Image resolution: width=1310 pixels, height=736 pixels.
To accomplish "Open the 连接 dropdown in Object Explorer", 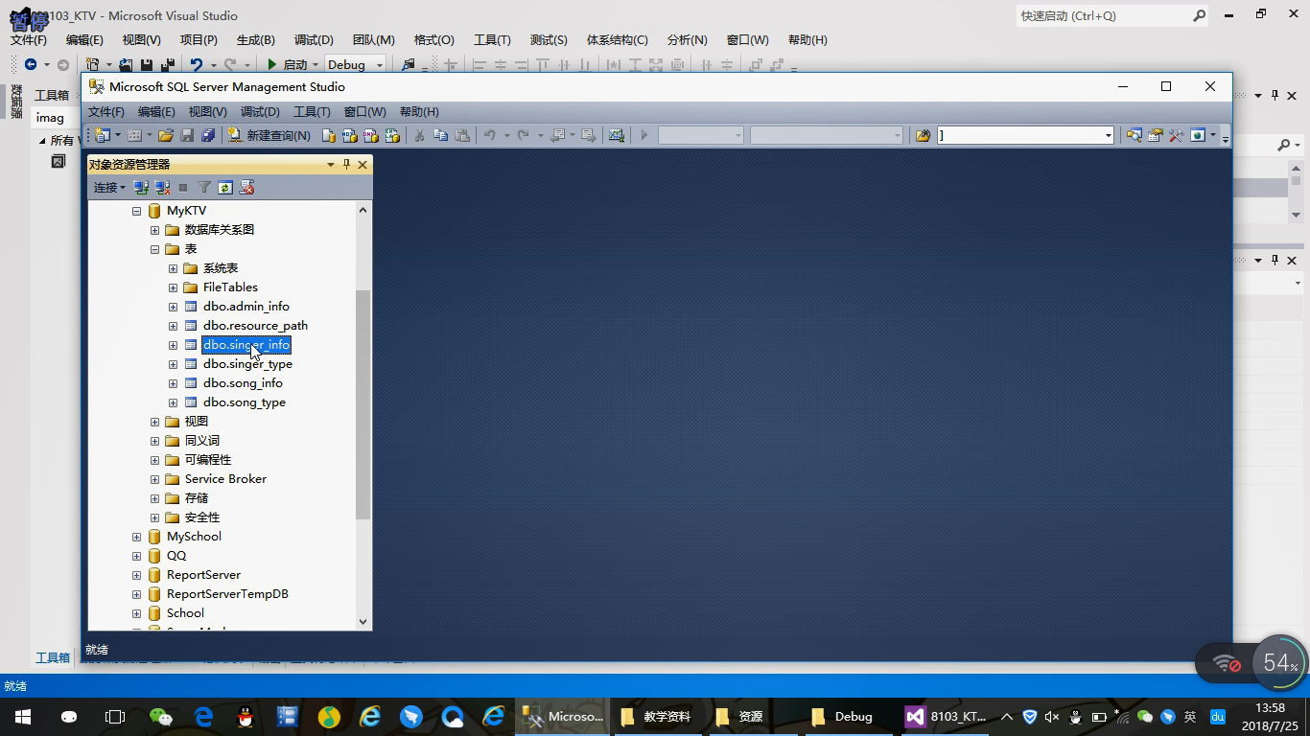I will (x=109, y=187).
